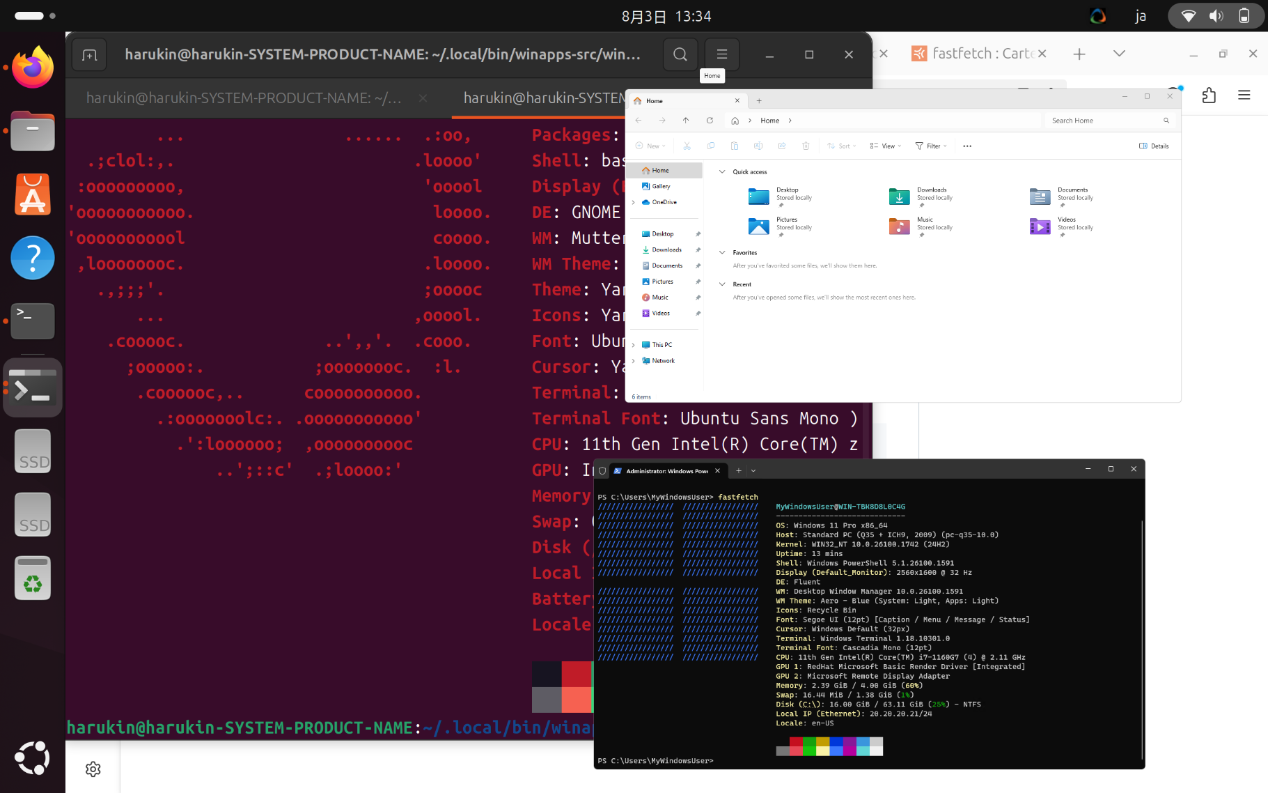Screen dimensions: 1268x793
Task: Select Gallery in the Explorer navigation pane
Action: click(661, 187)
